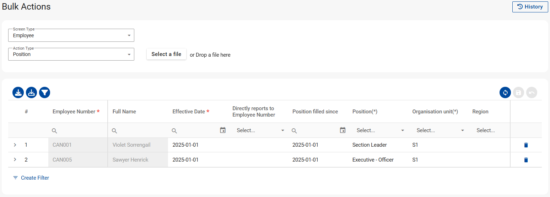This screenshot has width=550, height=197.
Task: Open calendar picker for Effective Date filter
Action: point(223,130)
